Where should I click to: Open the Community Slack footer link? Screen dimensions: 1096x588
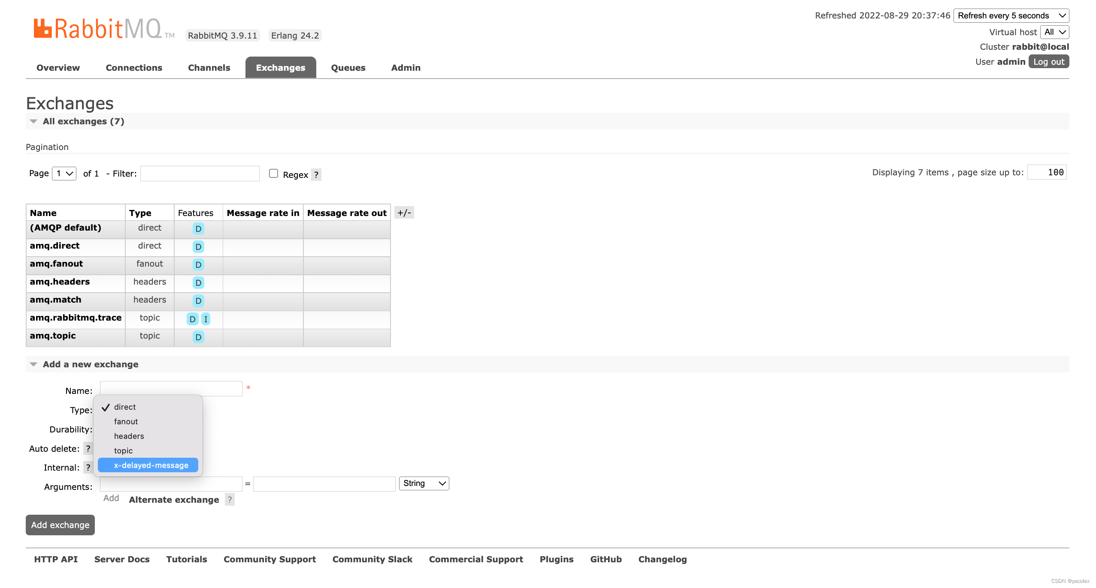click(x=372, y=559)
